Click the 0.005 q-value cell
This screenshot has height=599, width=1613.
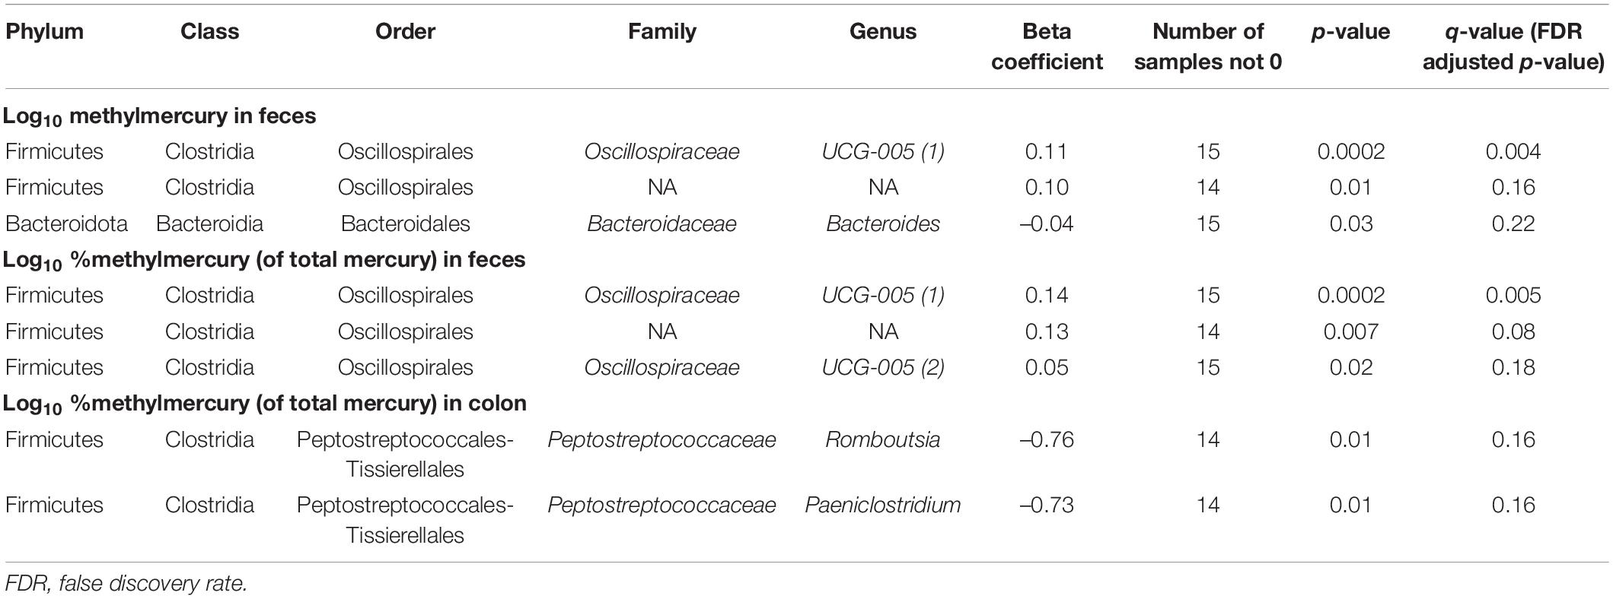1513,295
